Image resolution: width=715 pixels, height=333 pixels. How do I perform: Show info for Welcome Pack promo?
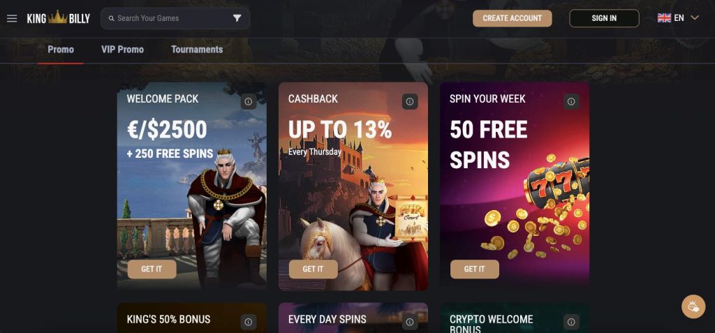point(249,102)
